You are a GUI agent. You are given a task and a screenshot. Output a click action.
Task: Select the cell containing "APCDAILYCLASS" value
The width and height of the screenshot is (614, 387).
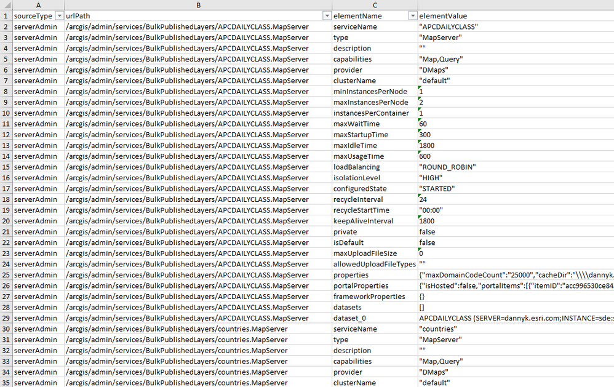pos(516,27)
